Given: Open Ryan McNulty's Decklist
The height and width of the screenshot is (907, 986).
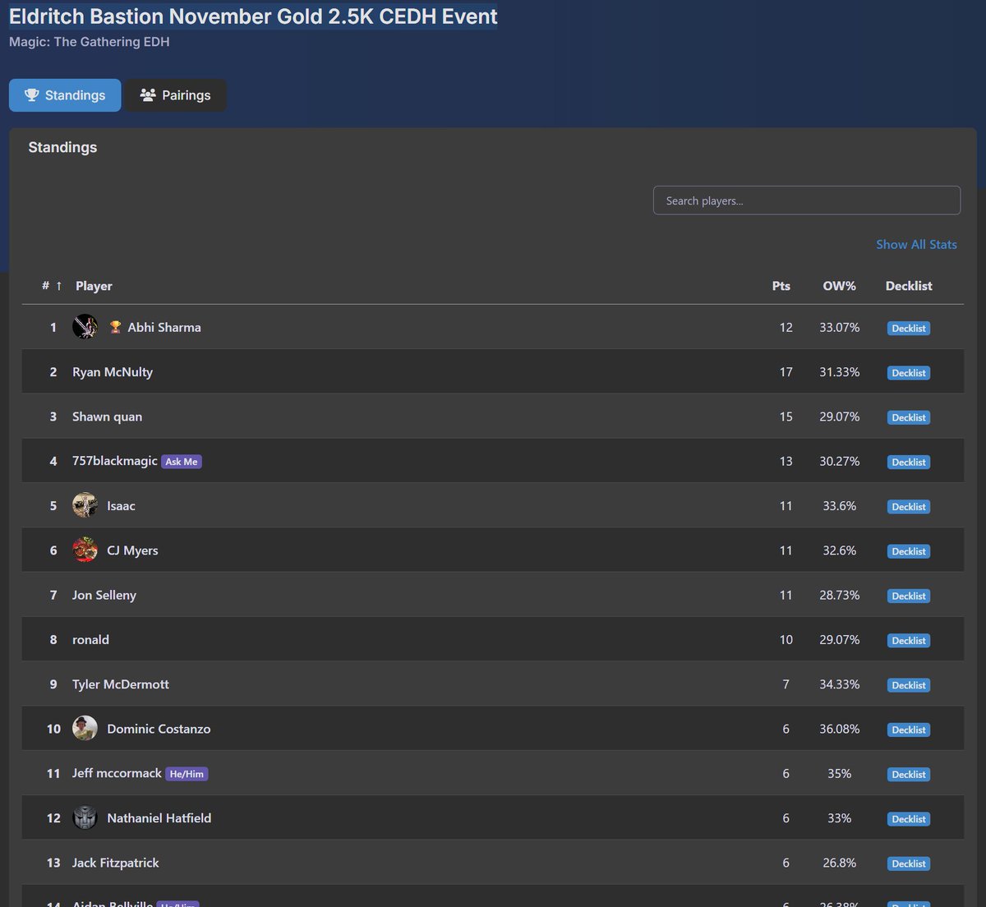Looking at the screenshot, I should point(909,372).
